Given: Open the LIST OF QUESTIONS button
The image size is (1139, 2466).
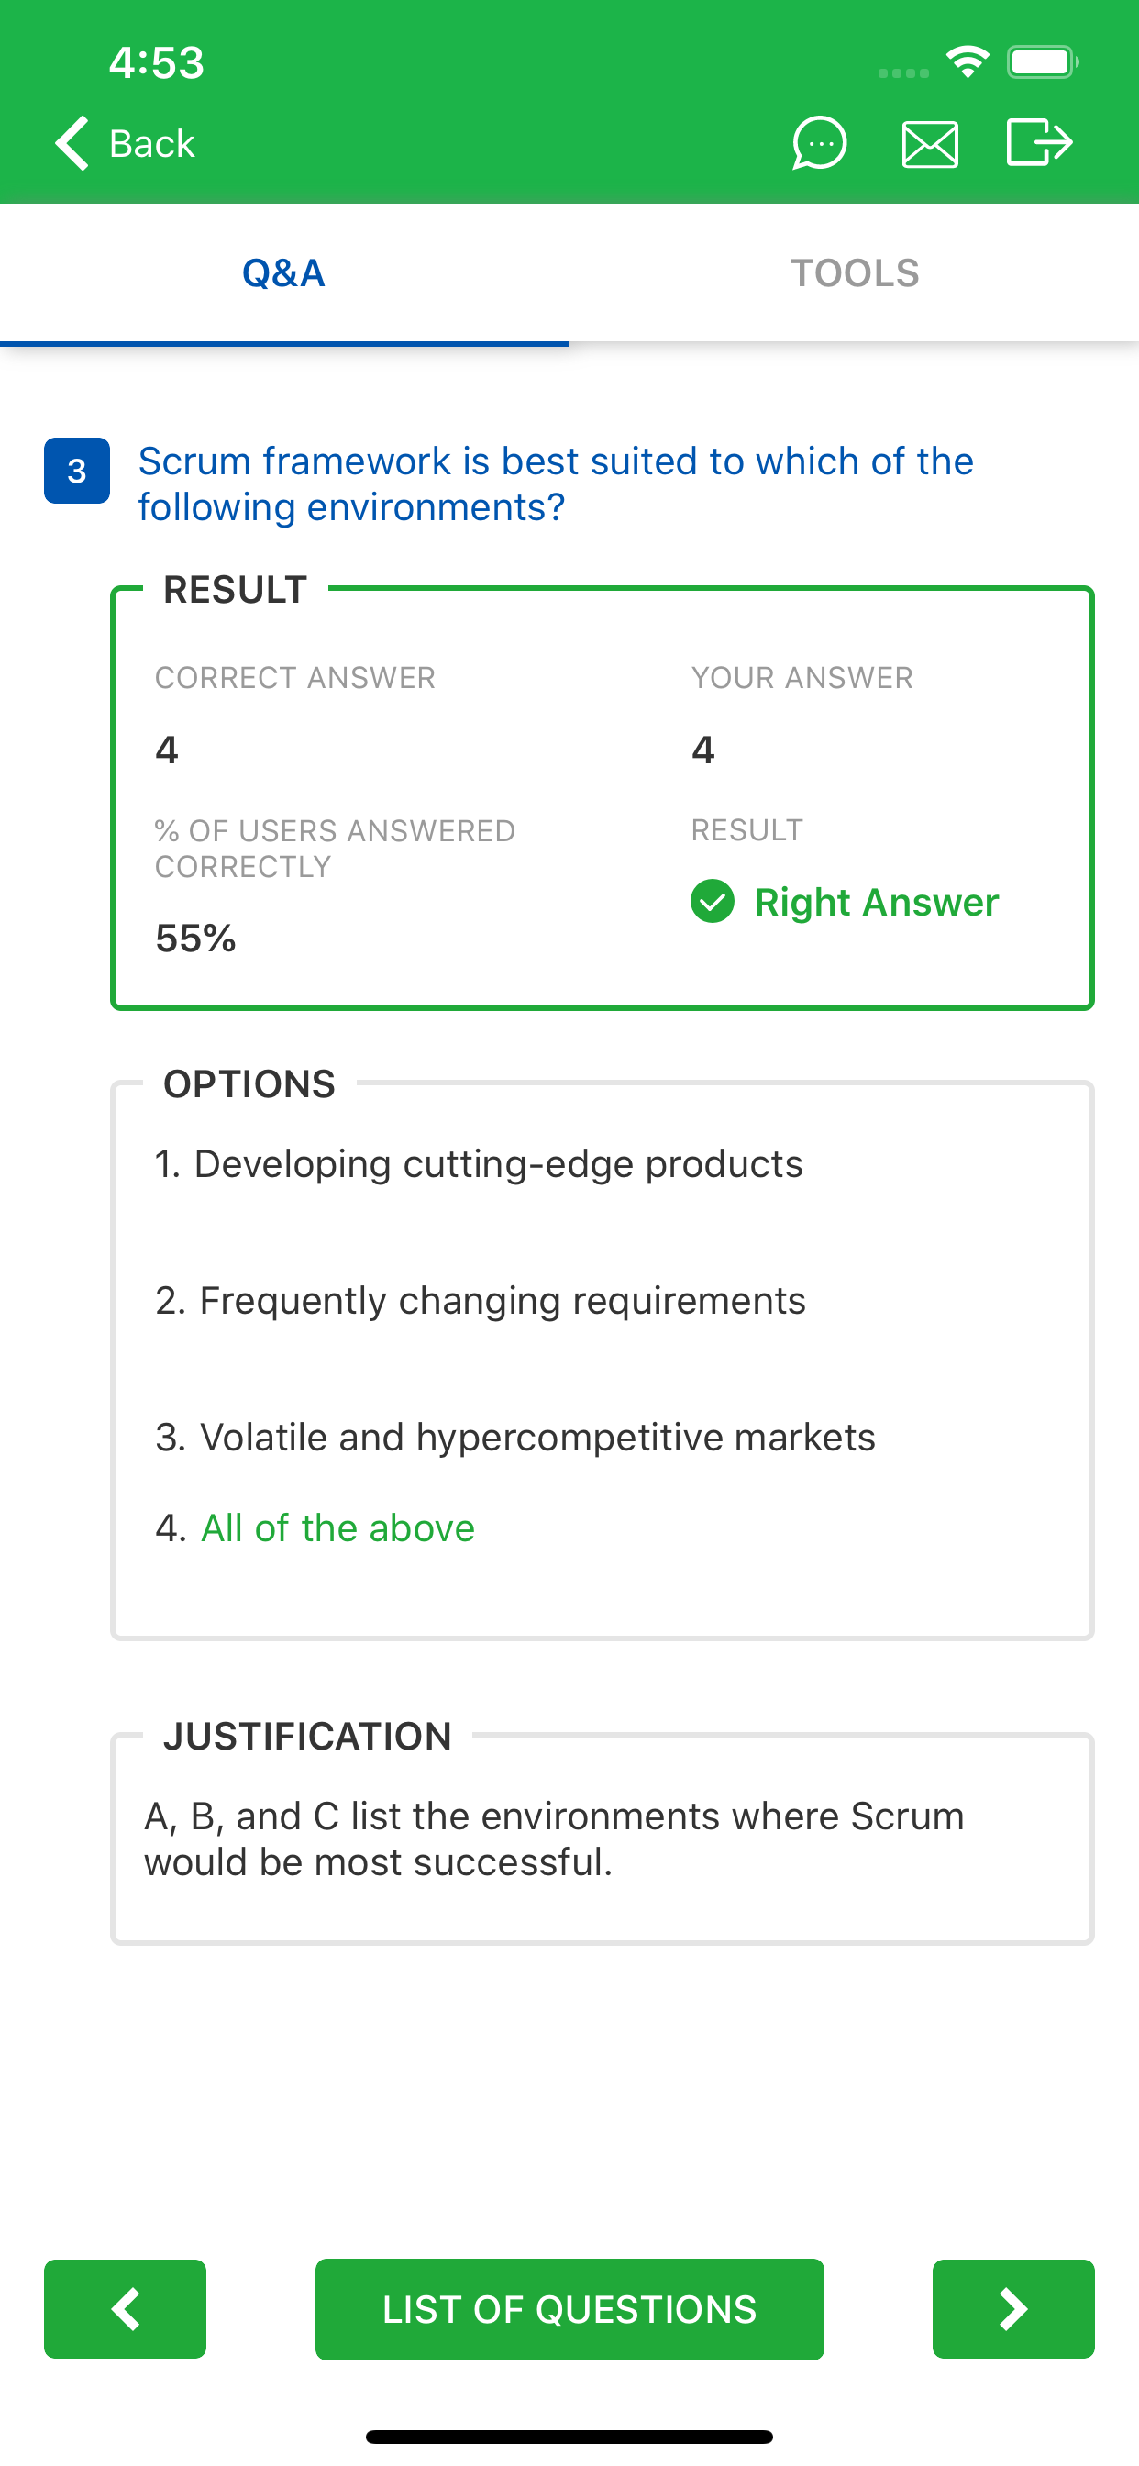Looking at the screenshot, I should coord(569,2309).
